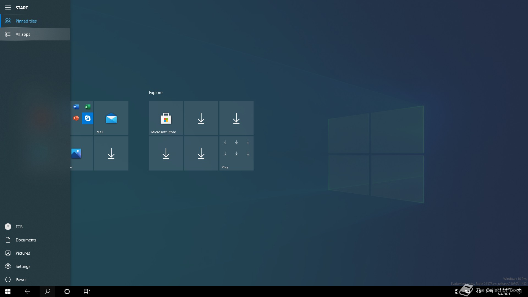Launch Cortana from the taskbar circle
The image size is (528, 297).
tap(67, 291)
